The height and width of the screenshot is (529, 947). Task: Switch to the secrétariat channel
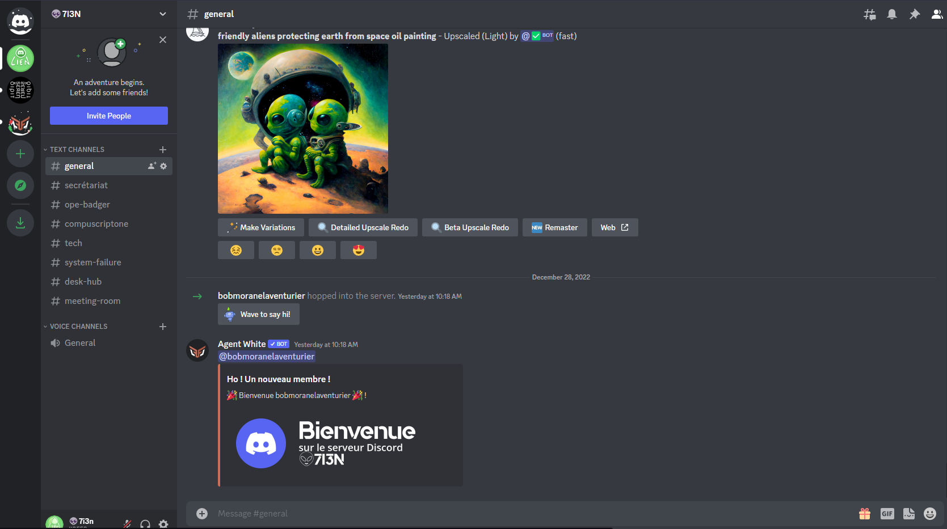pos(86,185)
